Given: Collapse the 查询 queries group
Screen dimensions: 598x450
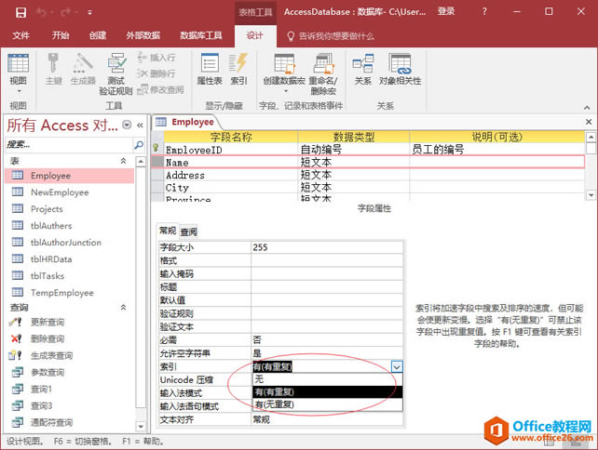Looking at the screenshot, I should pyautogui.click(x=123, y=307).
